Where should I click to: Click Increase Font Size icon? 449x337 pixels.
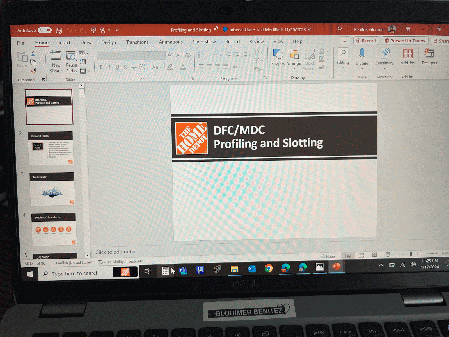(170, 55)
